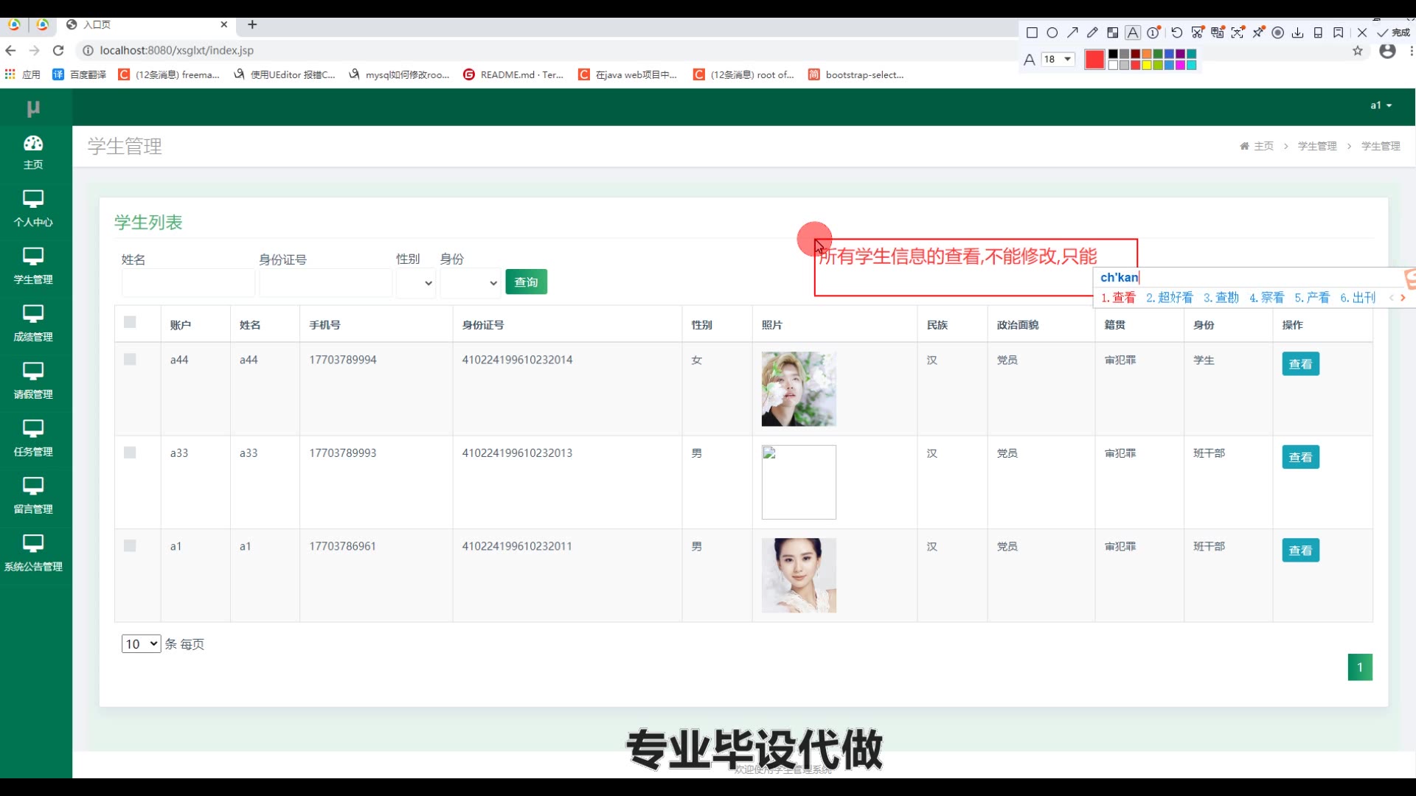
Task: Click 查看 for student a44
Action: point(1300,364)
